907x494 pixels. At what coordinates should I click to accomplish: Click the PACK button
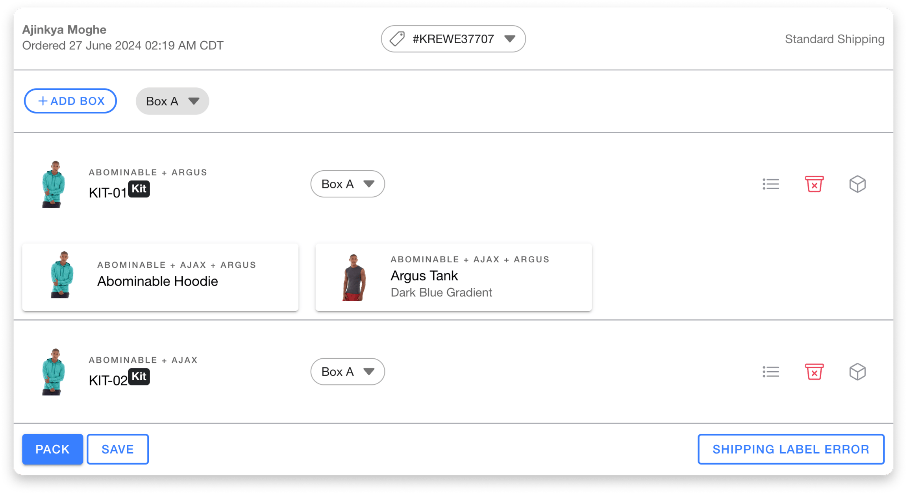coord(52,449)
